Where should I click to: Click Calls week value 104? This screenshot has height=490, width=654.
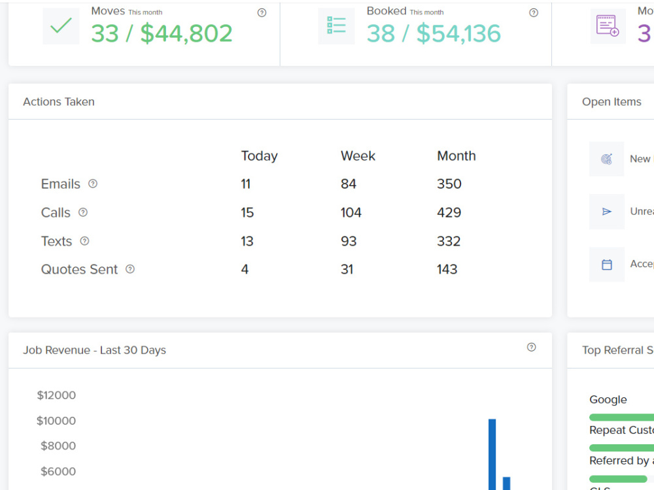coord(351,212)
